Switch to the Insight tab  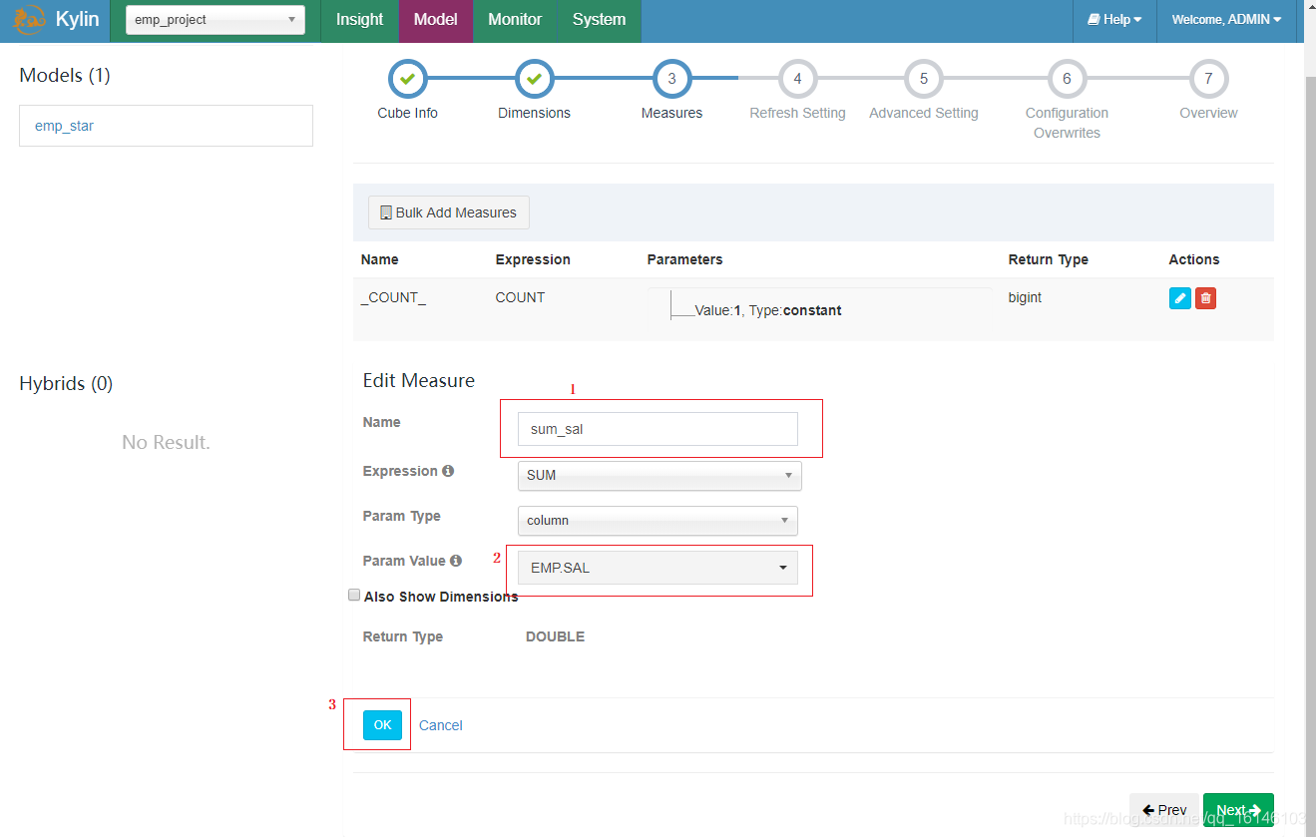coord(359,20)
